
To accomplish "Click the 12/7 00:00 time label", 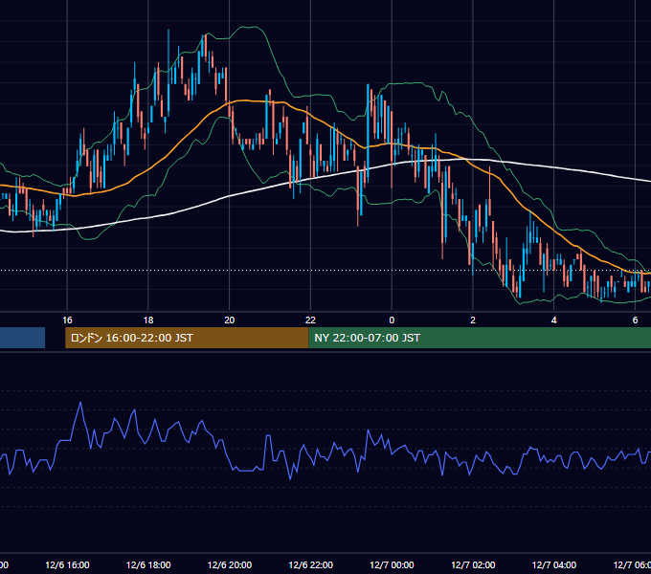I will (392, 564).
